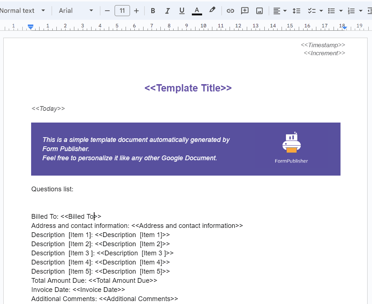Click the FormPublisher logo image
This screenshot has width=372, height=304.
coord(291,148)
